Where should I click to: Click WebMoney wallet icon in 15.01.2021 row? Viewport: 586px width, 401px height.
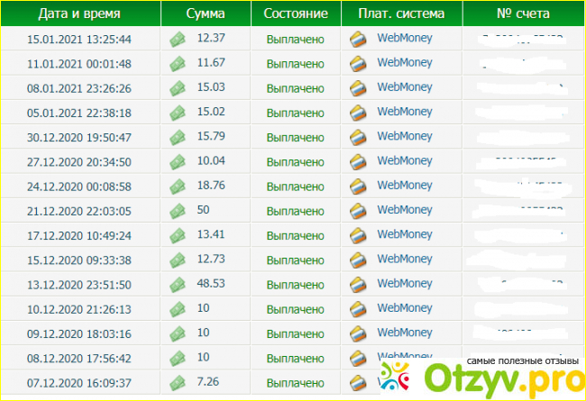coord(358,39)
